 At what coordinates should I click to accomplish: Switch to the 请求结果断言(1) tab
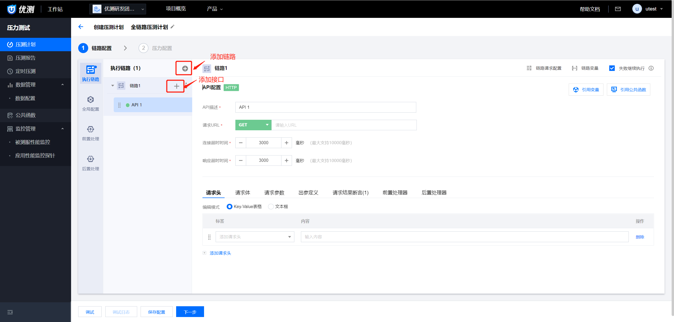pyautogui.click(x=350, y=193)
